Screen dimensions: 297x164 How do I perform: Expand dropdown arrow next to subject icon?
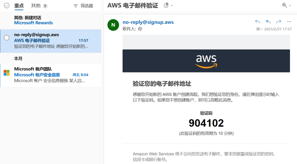[172, 6]
